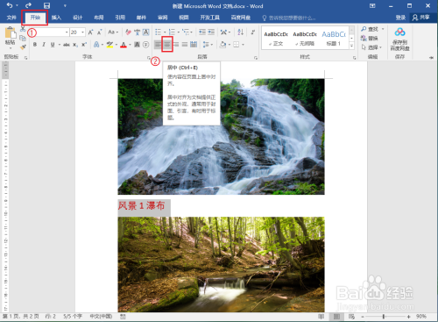Viewport: 438px width, 322px height.
Task: Click the Copy icon
Action: tap(23, 38)
